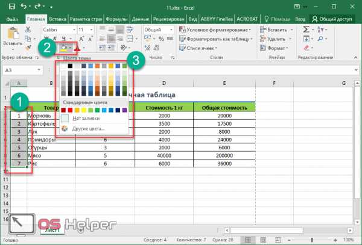Screen dimensions: 362x245
Task: Decrease font size with the smaller A
Action: (x=90, y=39)
